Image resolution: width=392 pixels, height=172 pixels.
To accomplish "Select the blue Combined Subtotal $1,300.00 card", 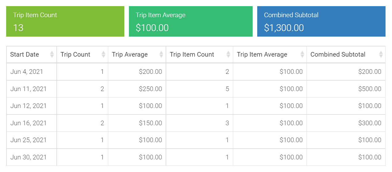I will [321, 21].
